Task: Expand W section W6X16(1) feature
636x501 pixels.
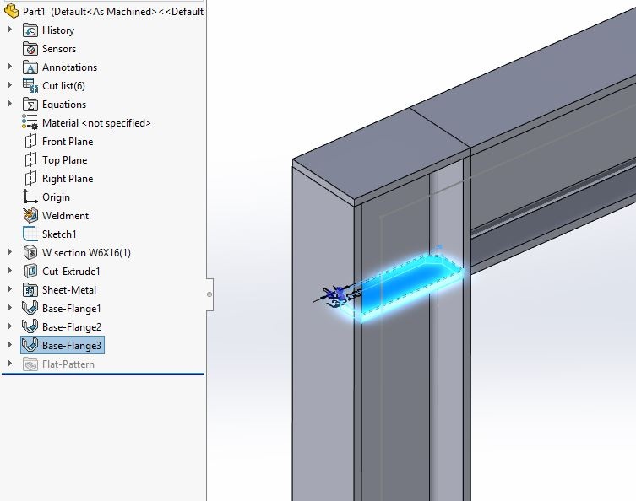Action: coord(10,252)
